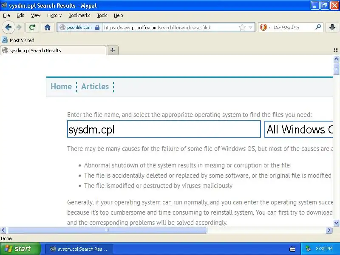Open the Home page via house icon

coord(48,27)
